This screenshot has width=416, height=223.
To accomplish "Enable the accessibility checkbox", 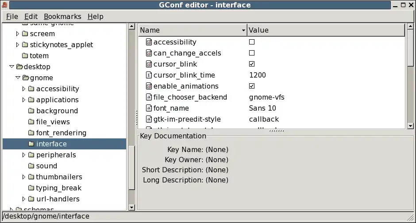I will [x=252, y=42].
